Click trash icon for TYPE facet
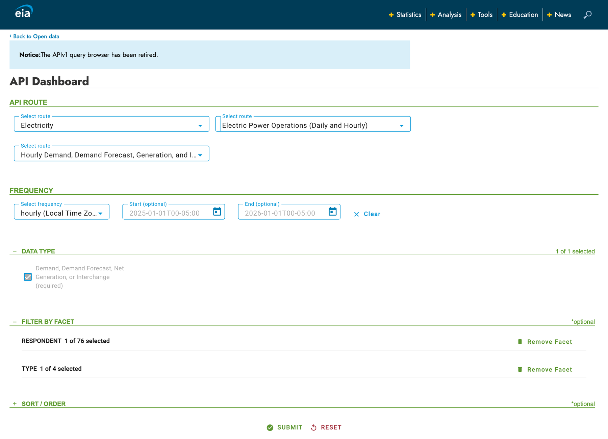The height and width of the screenshot is (439, 608). point(520,369)
